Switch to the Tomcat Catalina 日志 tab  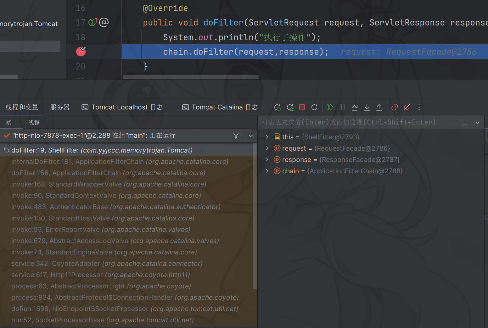click(220, 107)
